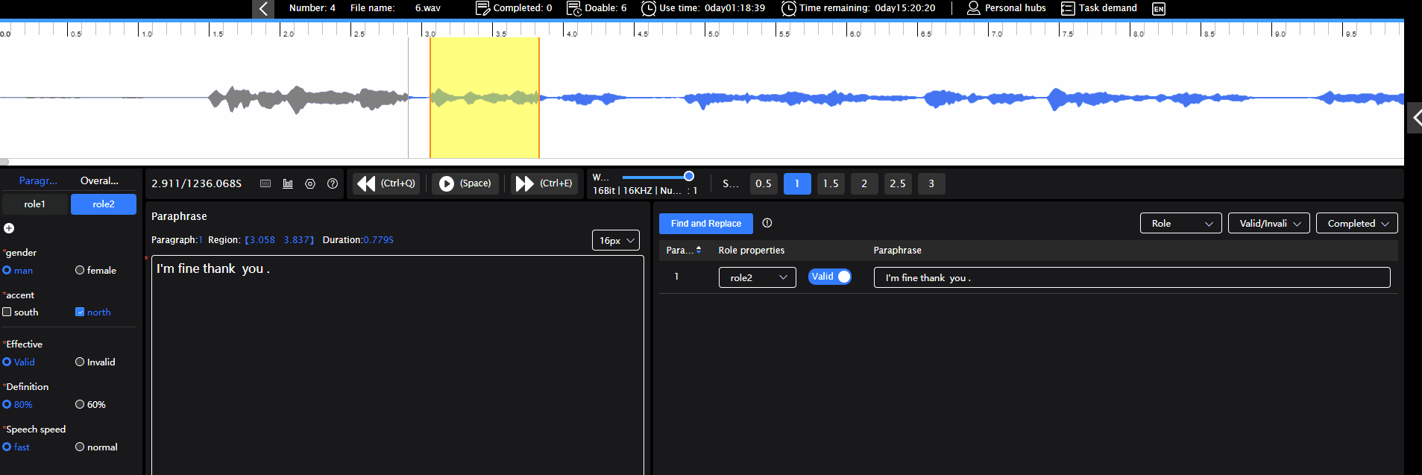This screenshot has height=475, width=1422.
Task: Fast forward with Ctrl+E button
Action: point(544,183)
